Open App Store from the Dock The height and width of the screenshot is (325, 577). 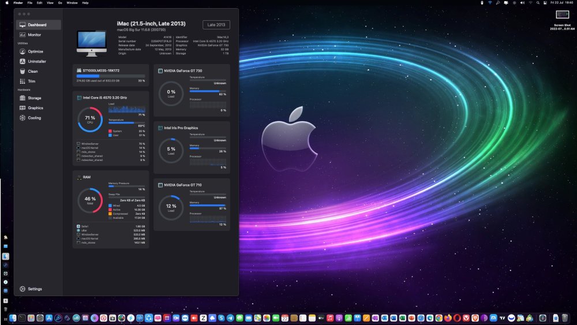click(x=49, y=318)
